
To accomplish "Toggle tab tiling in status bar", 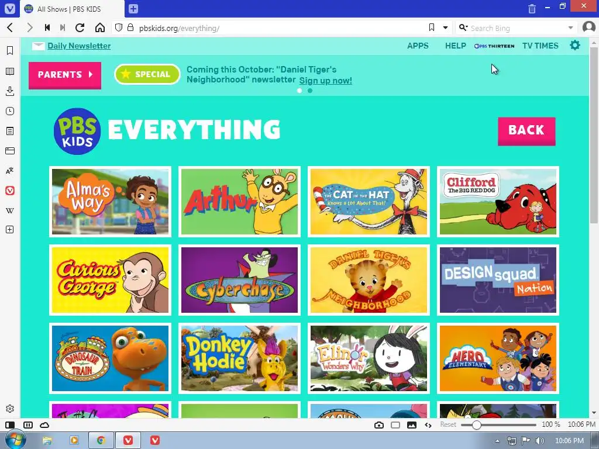I will point(28,425).
